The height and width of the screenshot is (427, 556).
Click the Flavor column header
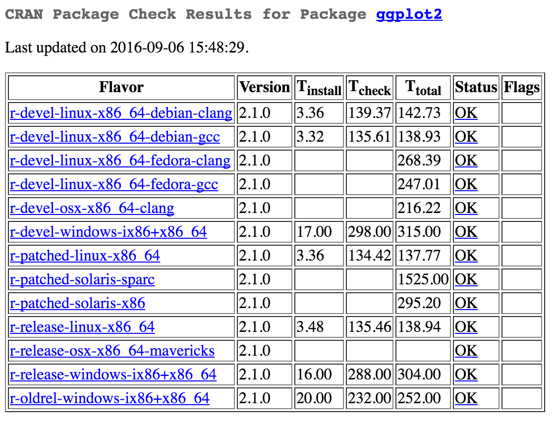click(x=121, y=87)
